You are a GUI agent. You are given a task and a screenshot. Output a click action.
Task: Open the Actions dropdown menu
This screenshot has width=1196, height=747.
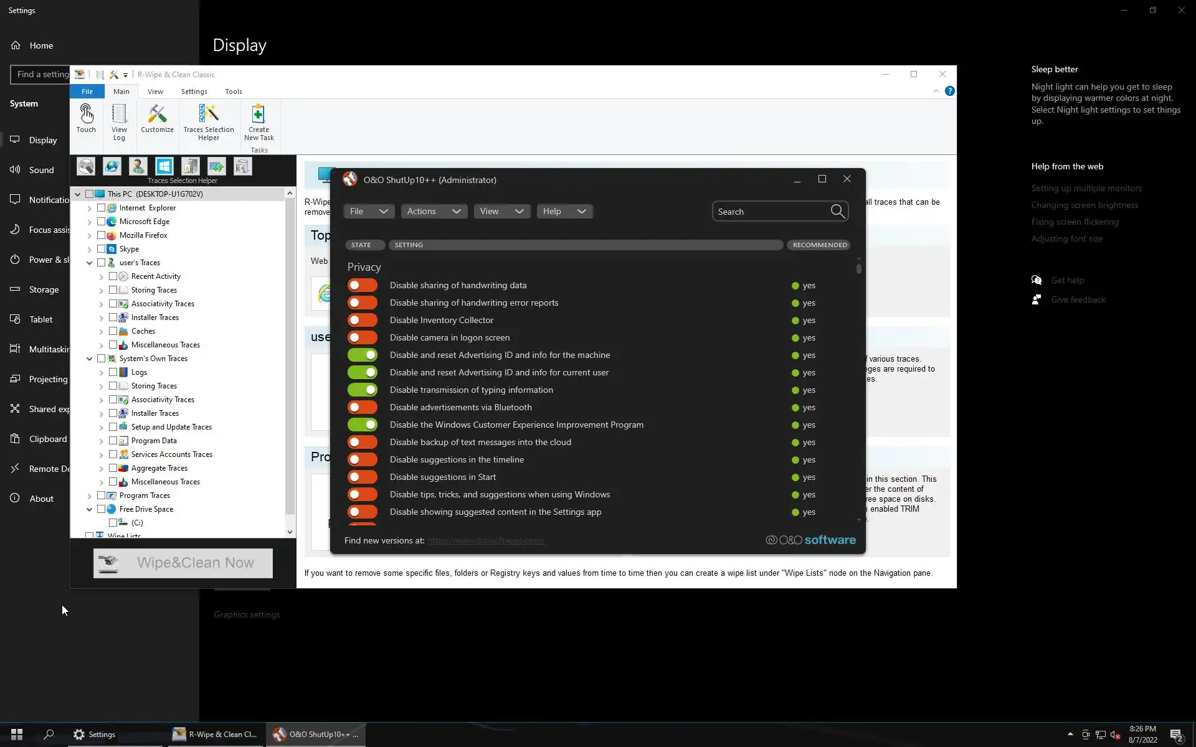point(434,211)
